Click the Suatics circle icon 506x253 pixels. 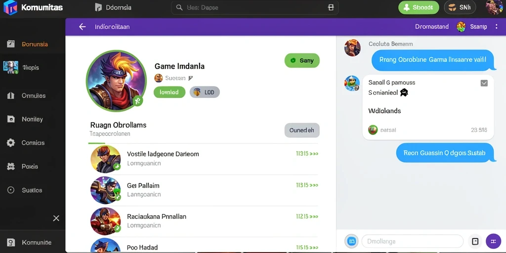tap(11, 190)
